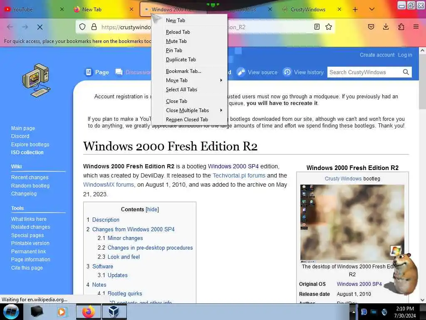Screen dimensions: 426x320
Task: Open the Extensions puzzle icon
Action: point(401,27)
